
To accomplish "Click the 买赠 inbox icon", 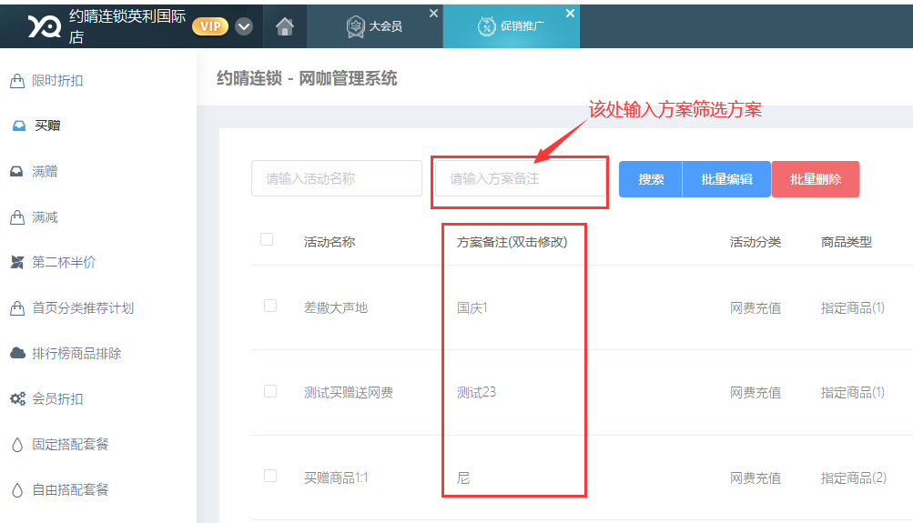I will click(x=18, y=126).
